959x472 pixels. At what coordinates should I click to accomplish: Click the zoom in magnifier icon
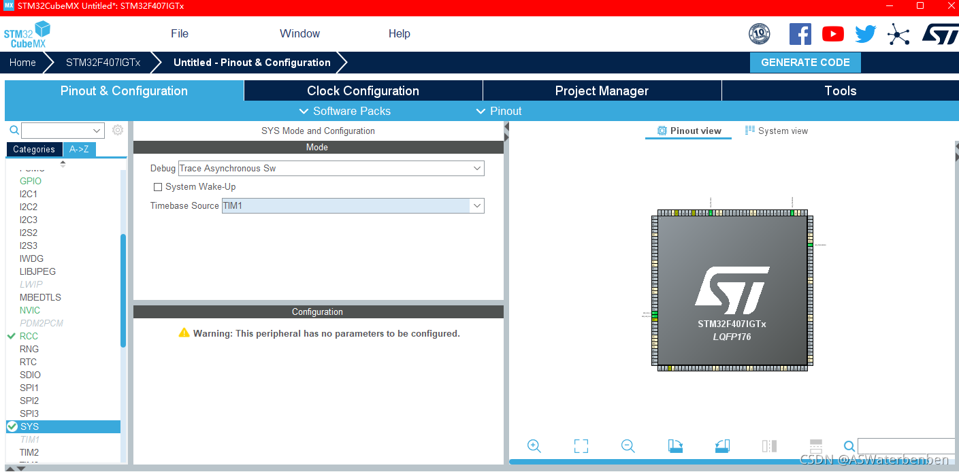click(x=534, y=446)
